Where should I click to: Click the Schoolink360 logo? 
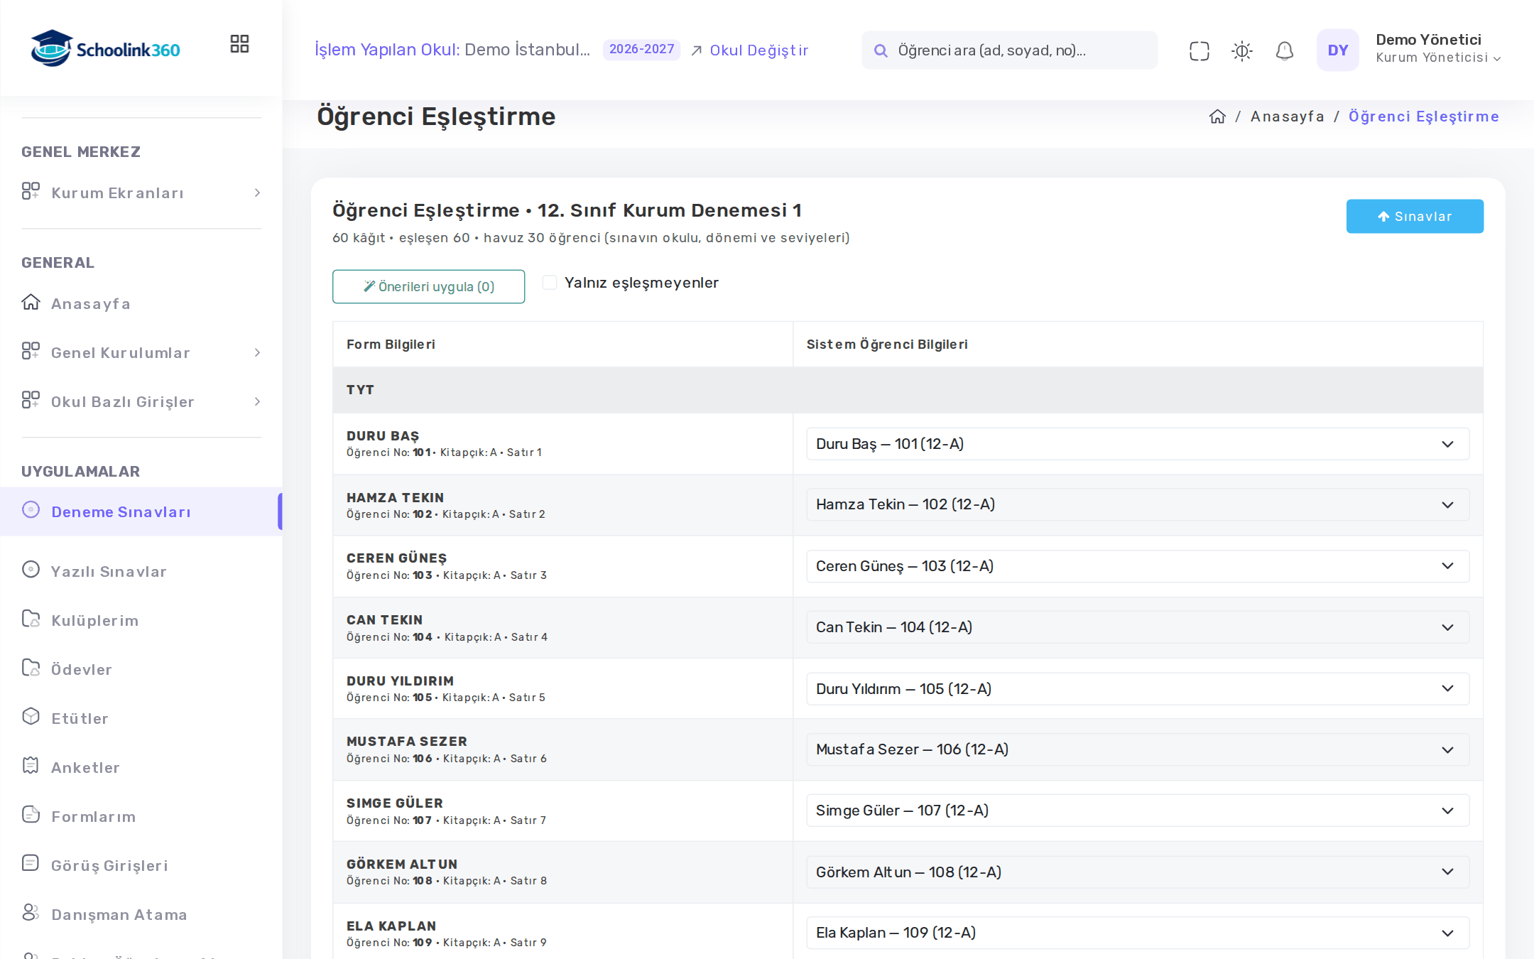click(105, 48)
